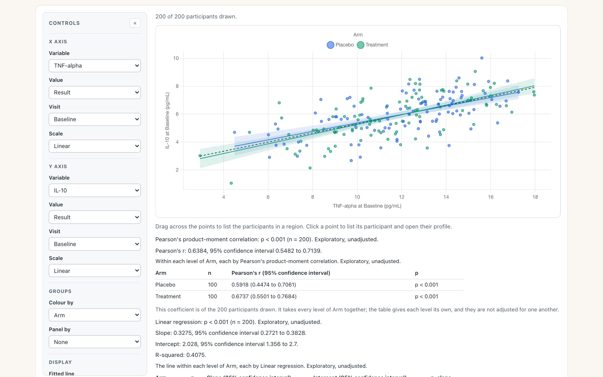Screen dimensions: 603x377
Task: Open the X axis Value dropdown
Action: tap(95, 92)
